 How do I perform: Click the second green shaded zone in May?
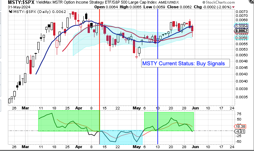(x=169, y=122)
